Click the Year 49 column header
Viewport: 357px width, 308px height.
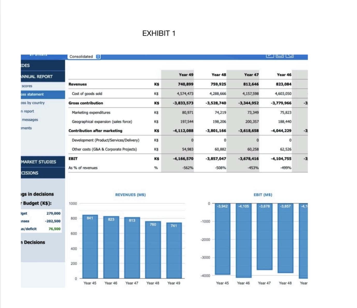click(x=186, y=75)
